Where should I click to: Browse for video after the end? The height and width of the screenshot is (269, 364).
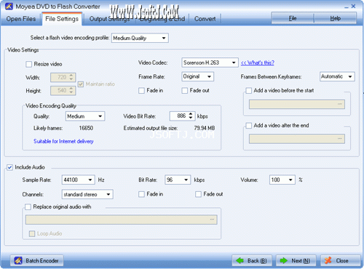click(x=340, y=139)
